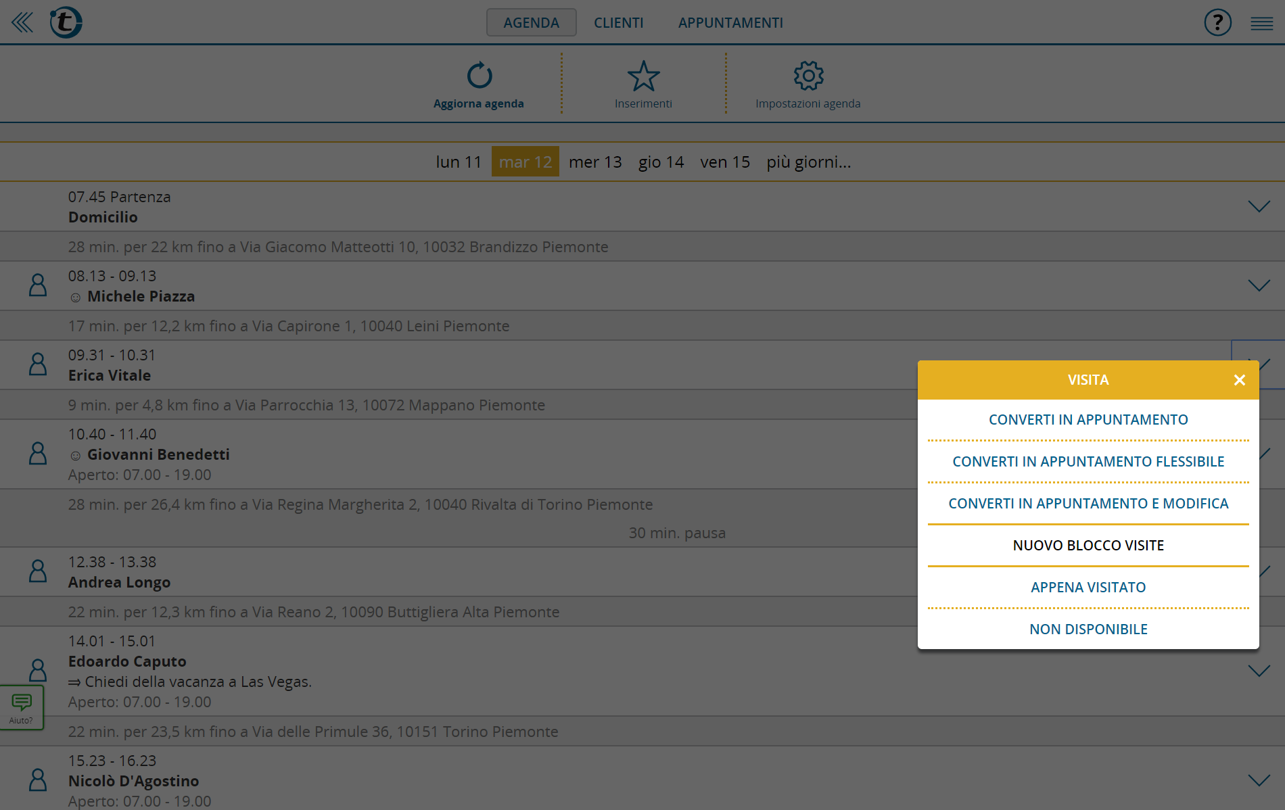Viewport: 1285px width, 810px height.
Task: Switch to the CLIENTI tab
Action: click(618, 22)
